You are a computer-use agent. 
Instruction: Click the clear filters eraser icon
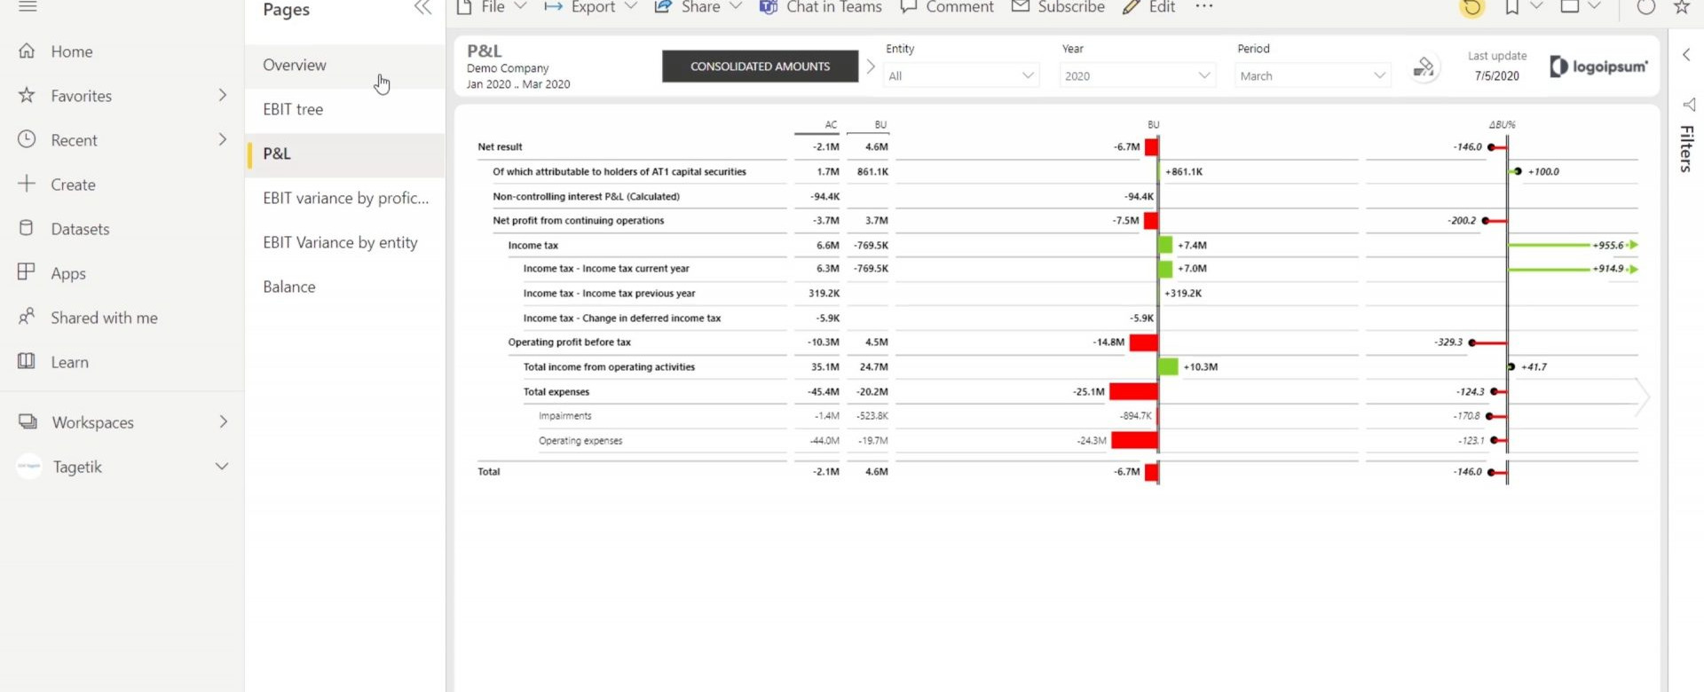[1424, 68]
